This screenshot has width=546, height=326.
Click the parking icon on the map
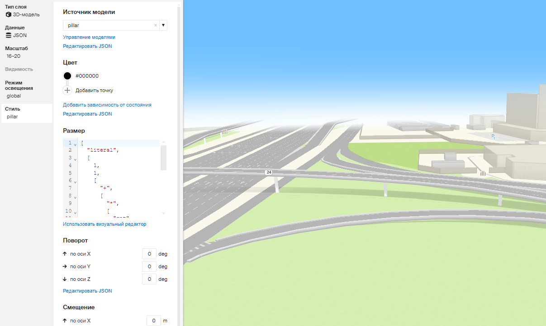point(494,136)
